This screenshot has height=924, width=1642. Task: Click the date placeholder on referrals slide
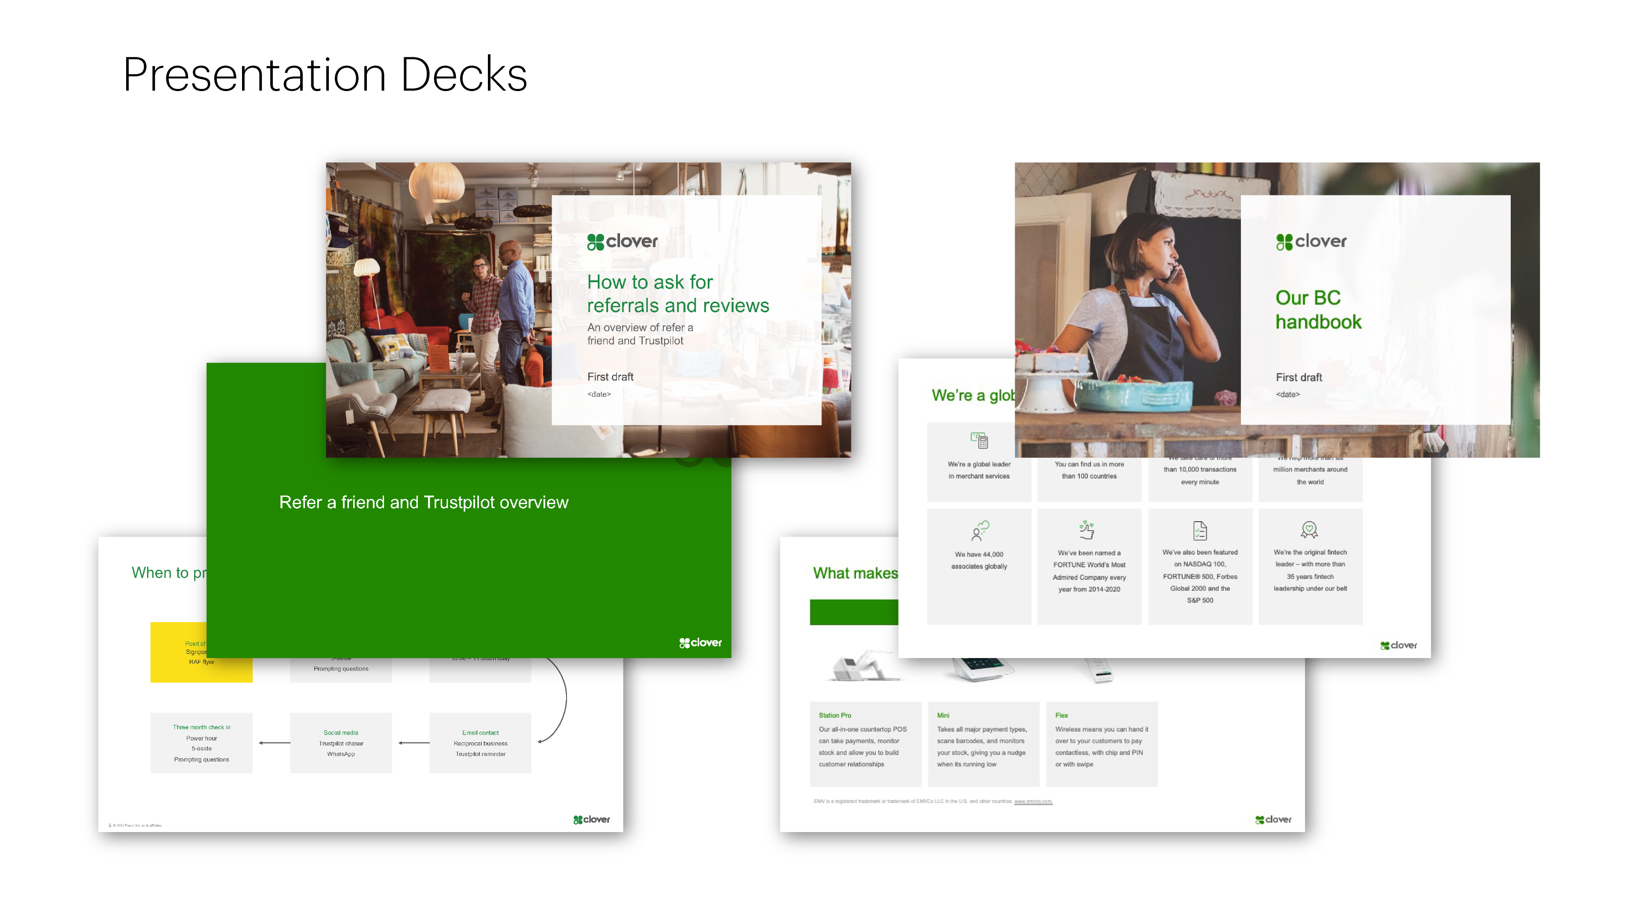pos(599,394)
